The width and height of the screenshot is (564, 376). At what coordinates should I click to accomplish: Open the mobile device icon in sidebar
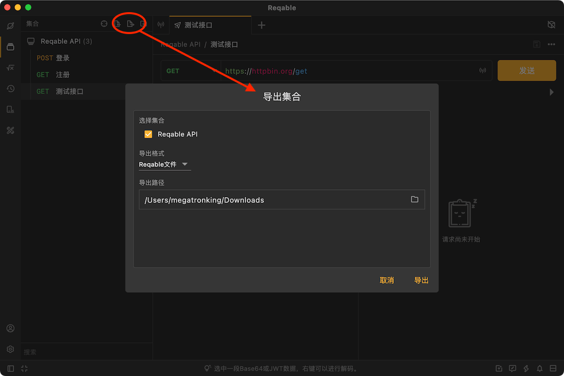10,109
